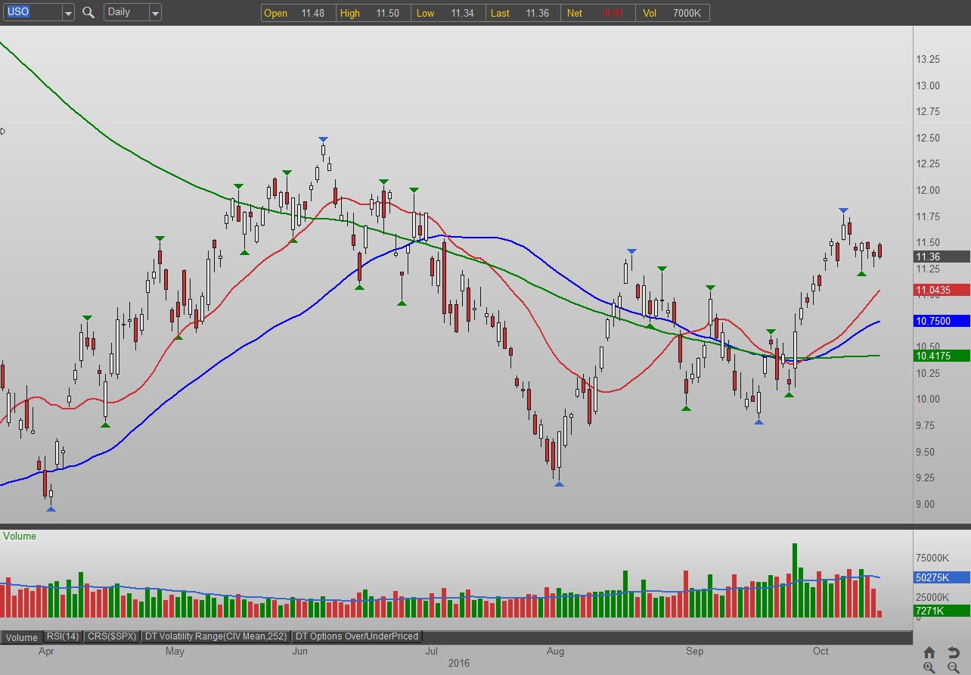
Task: Click the red 11.0435 moving average label
Action: [x=941, y=290]
